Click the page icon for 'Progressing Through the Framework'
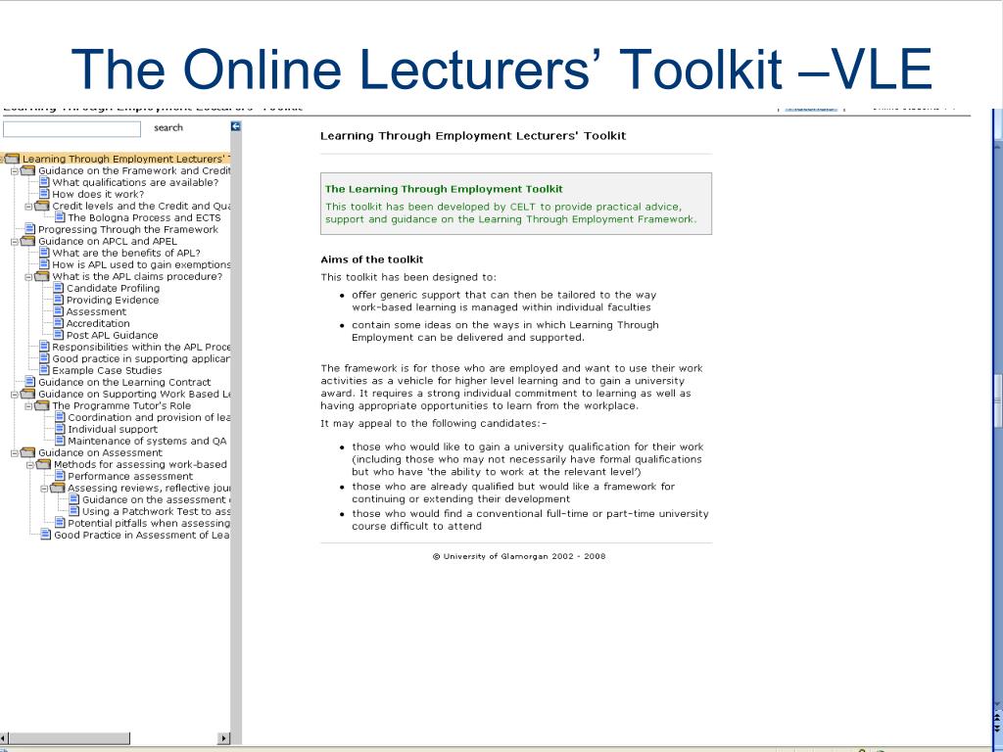 click(29, 229)
